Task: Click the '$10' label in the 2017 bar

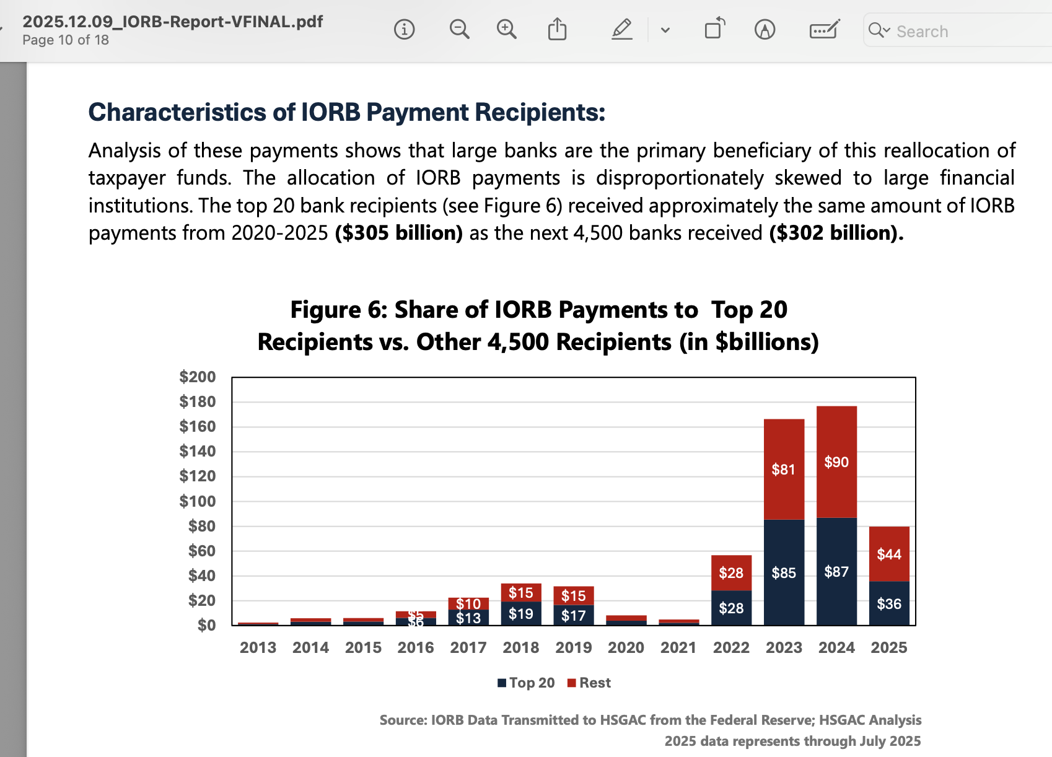Action: tap(468, 604)
